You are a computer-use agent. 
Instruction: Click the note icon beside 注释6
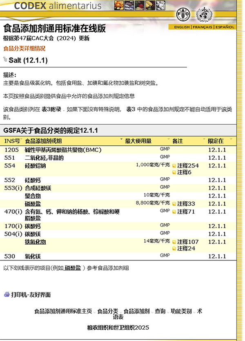(174, 172)
